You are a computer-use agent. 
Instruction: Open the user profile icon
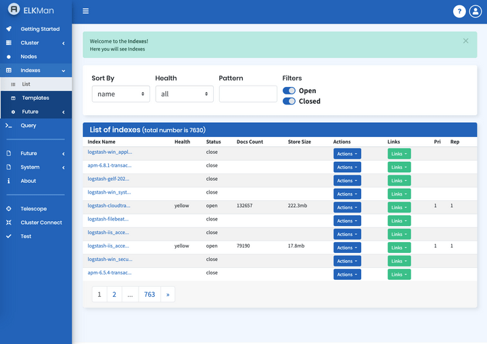point(476,11)
